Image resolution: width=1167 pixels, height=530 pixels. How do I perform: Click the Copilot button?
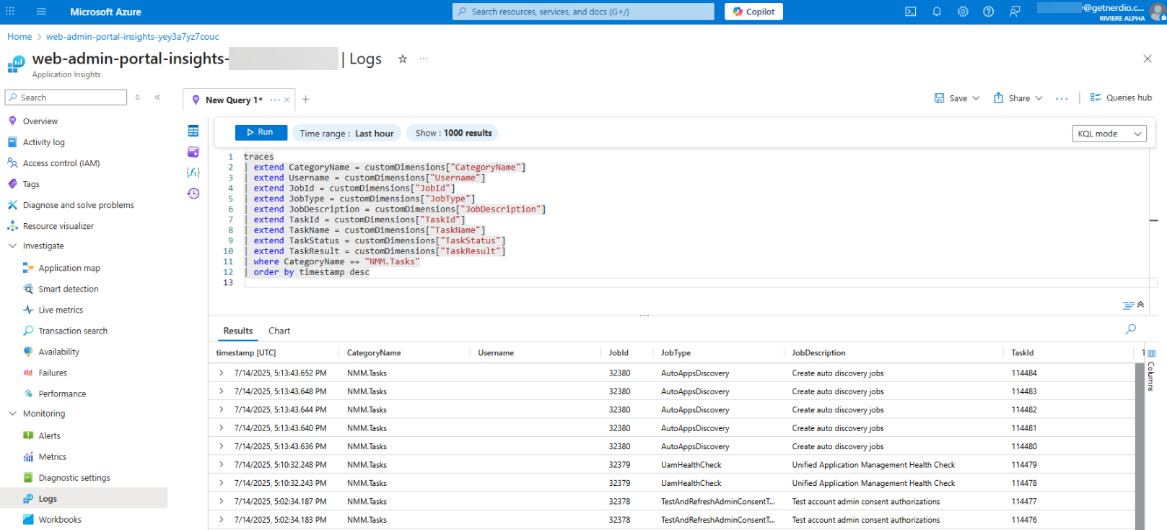tap(753, 12)
